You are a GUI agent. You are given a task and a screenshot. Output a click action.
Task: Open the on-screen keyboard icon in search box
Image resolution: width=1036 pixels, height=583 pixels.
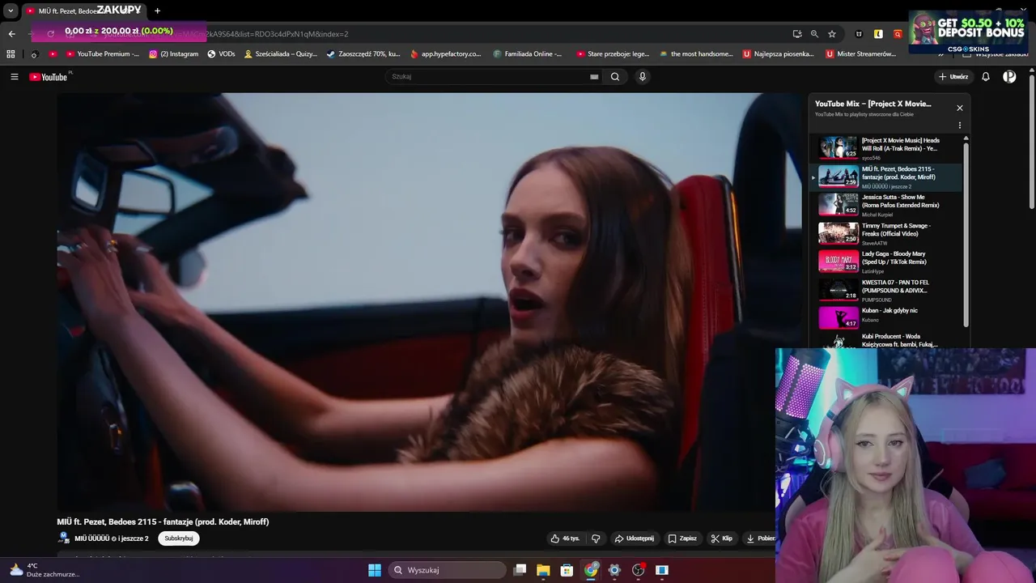coord(594,77)
